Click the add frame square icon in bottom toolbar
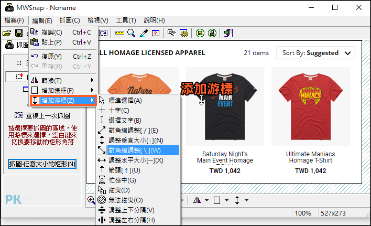Viewport: 371px width, 226px height. tap(217, 200)
